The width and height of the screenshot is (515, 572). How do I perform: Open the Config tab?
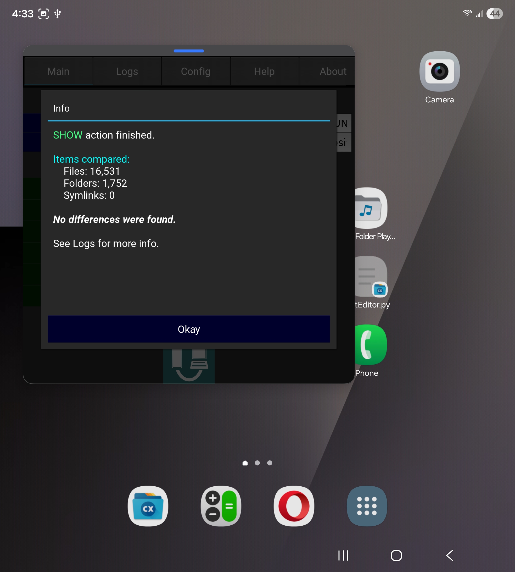[195, 71]
